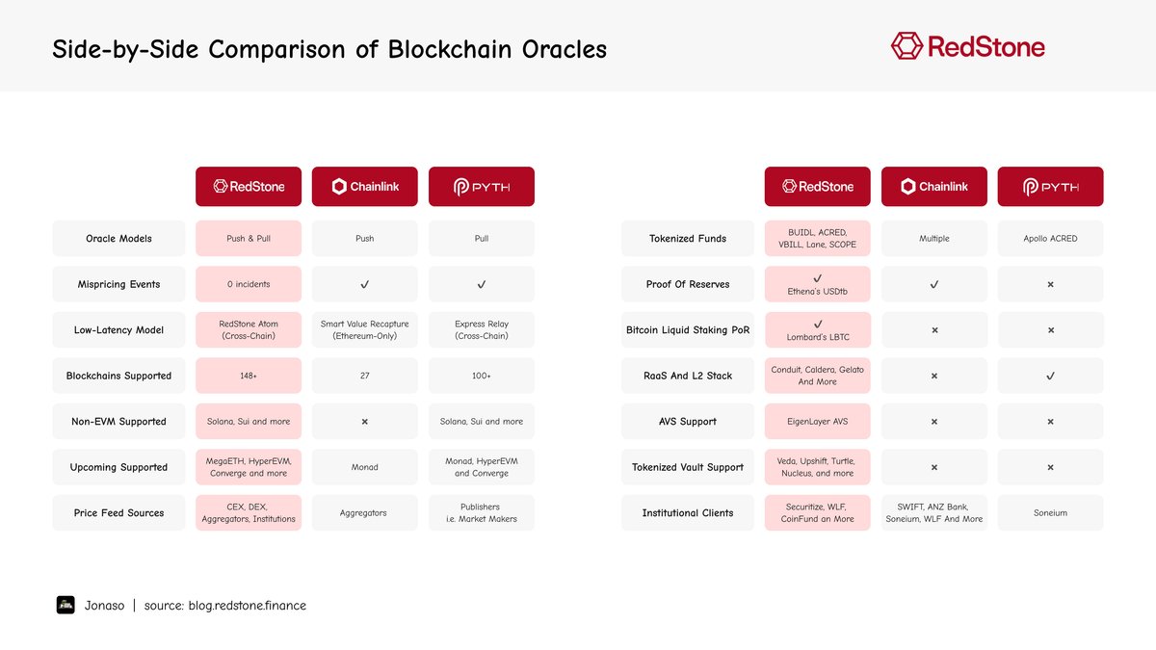Click the RedStone logo above the BUIDL, ACRED cell
The height and width of the screenshot is (650, 1156).
pos(818,187)
